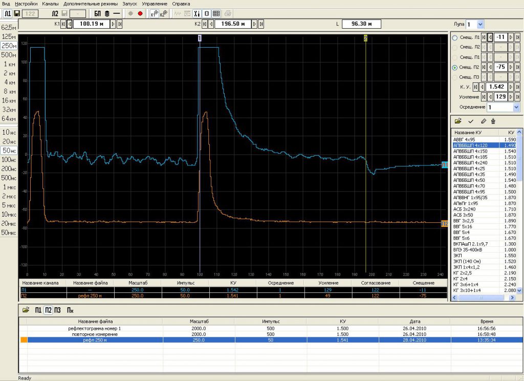Open the Настройки menu

tap(26, 4)
